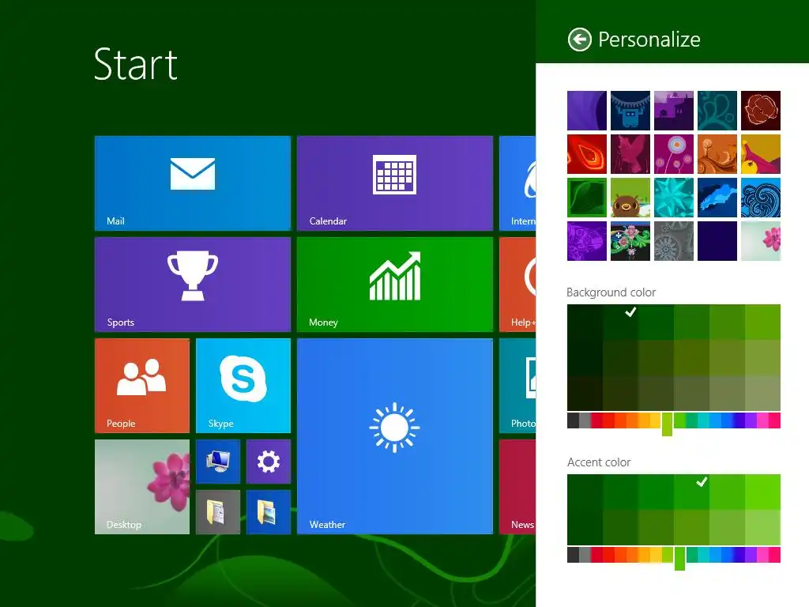This screenshot has width=809, height=607.
Task: Select the purple swirl background pattern
Action: tap(587, 111)
